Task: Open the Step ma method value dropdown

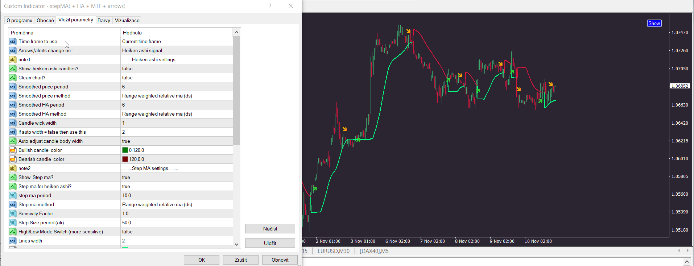Action: (177, 204)
